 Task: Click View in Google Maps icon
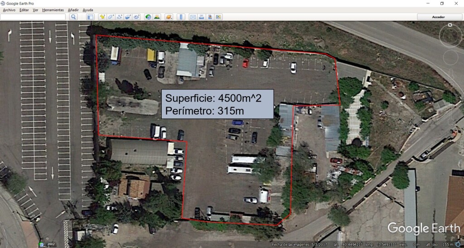pos(218,17)
